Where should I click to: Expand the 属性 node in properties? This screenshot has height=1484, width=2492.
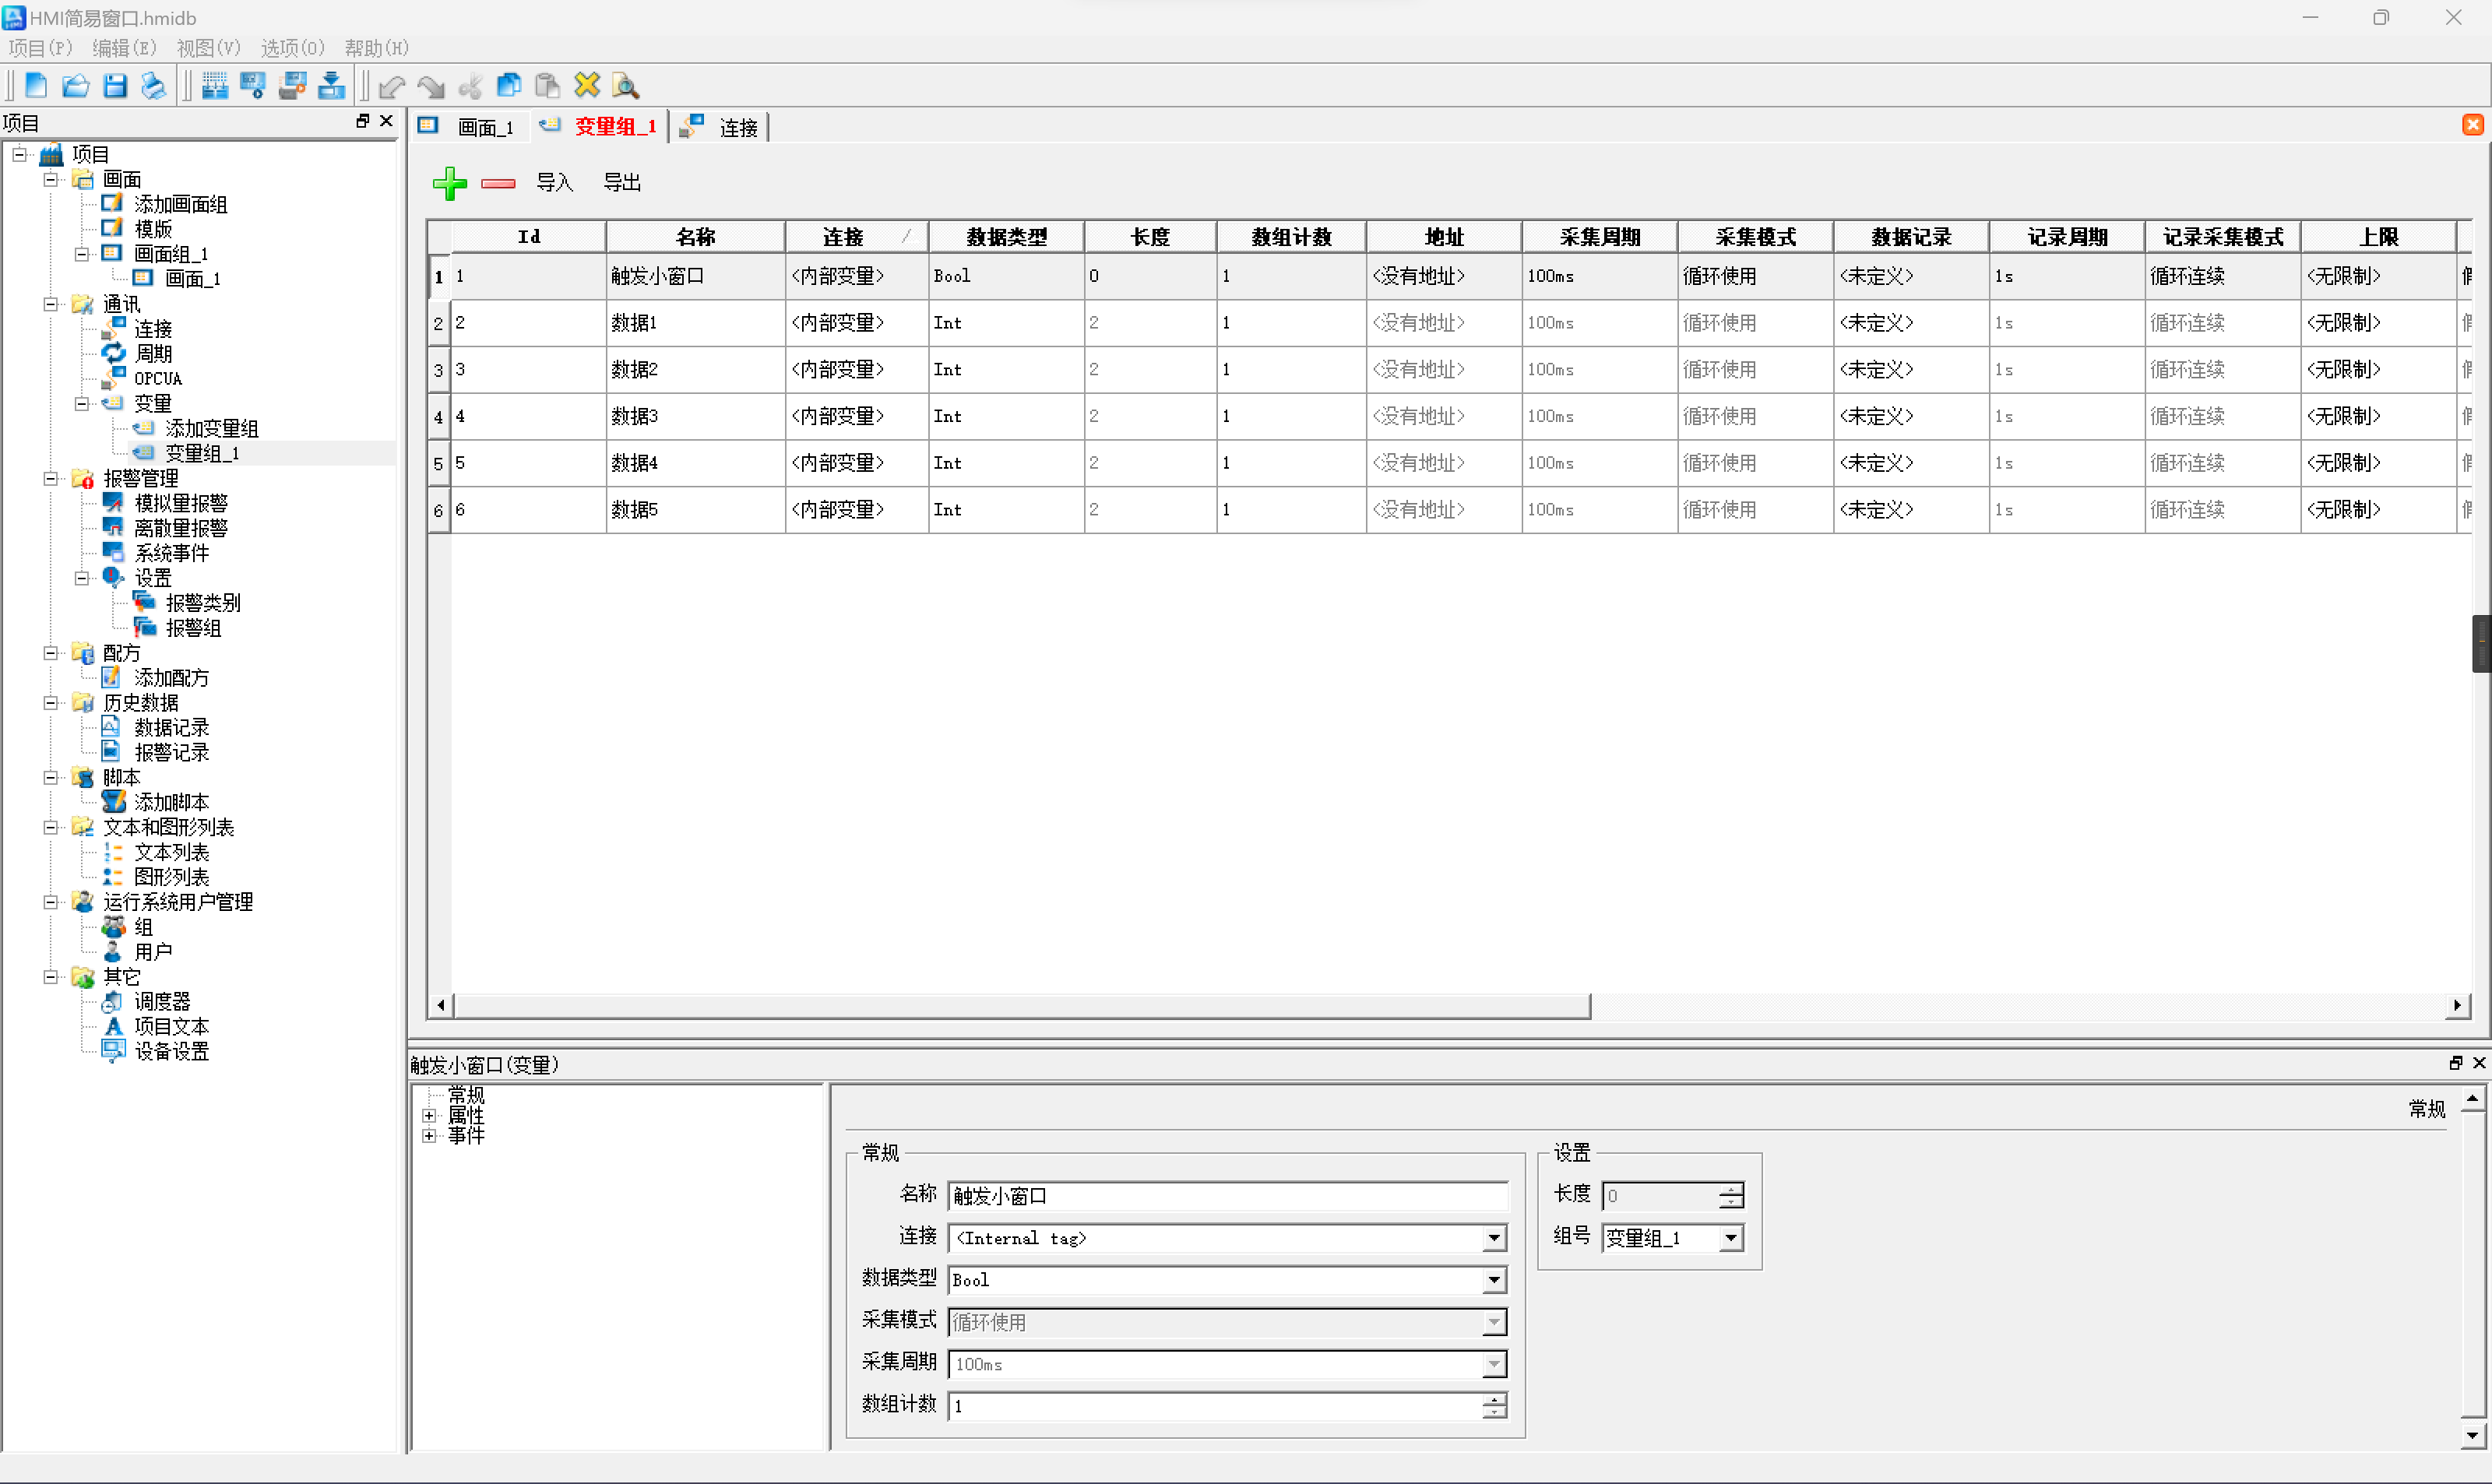[430, 1116]
